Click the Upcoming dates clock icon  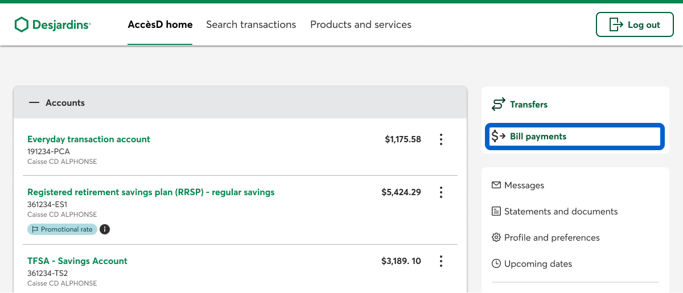tap(496, 264)
